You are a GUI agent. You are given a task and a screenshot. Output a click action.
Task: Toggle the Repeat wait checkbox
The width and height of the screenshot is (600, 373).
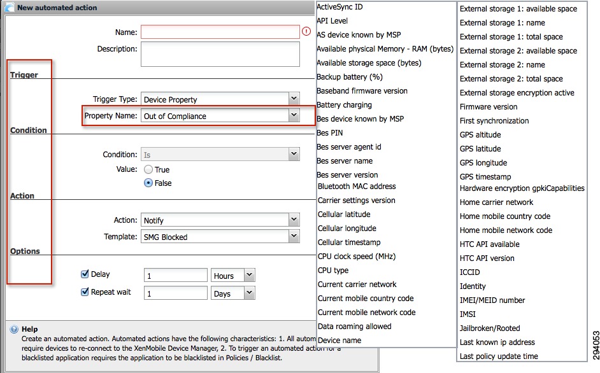pos(85,292)
